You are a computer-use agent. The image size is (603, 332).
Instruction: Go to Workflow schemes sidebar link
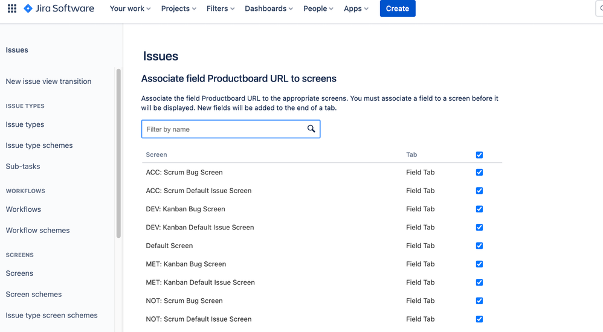pyautogui.click(x=37, y=231)
